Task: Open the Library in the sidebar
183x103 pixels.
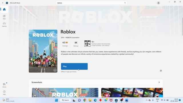Action: pos(4,85)
